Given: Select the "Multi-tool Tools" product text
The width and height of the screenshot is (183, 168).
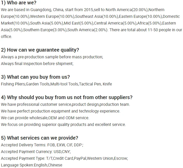Looking at the screenshot, I should point(64,84).
